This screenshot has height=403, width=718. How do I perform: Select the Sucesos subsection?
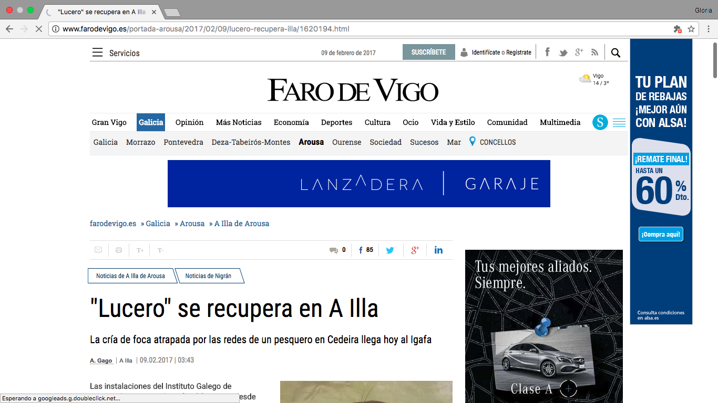[x=424, y=142]
